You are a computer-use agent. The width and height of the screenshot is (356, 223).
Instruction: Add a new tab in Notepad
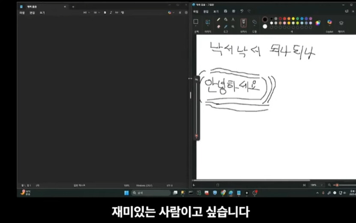(x=73, y=6)
